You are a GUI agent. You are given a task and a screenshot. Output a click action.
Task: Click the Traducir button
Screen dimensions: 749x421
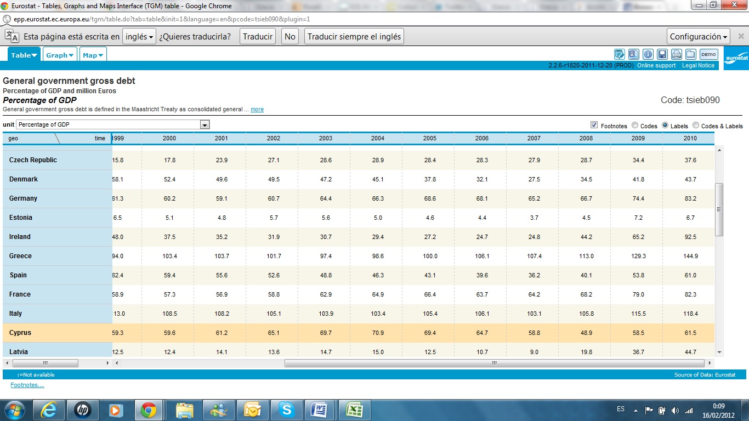pos(258,37)
